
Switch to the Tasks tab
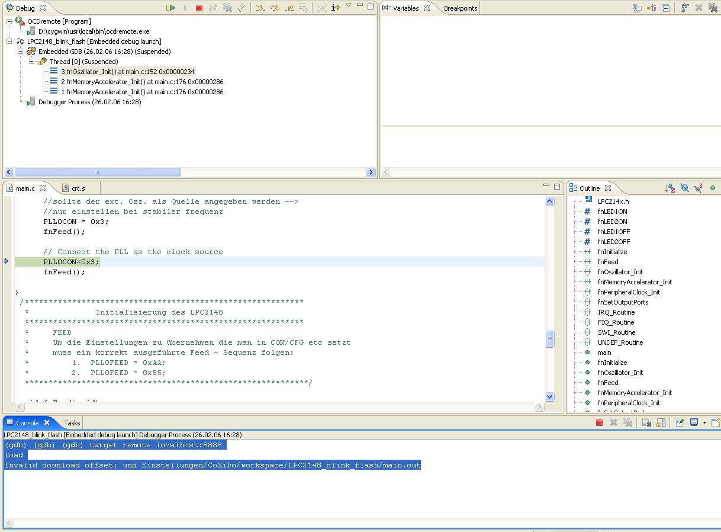tap(72, 423)
